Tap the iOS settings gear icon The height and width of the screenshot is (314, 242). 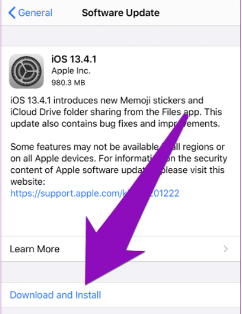pyautogui.click(x=27, y=71)
